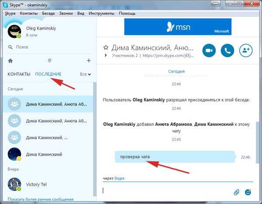Click the Поиск search field

[49, 47]
